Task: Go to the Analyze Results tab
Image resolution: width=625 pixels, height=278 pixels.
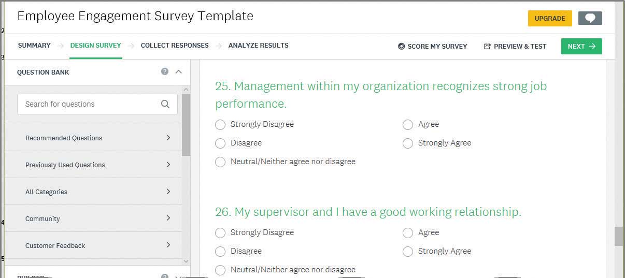Action: (x=258, y=46)
